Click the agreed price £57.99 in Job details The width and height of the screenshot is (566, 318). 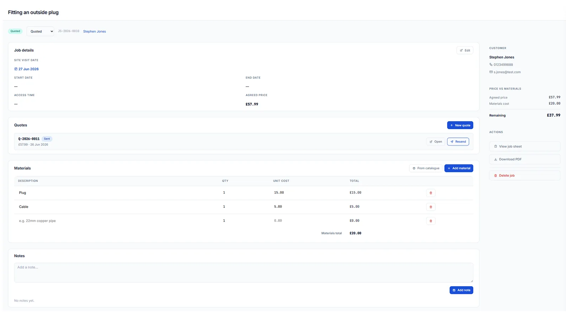252,104
